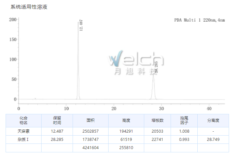Click x-axis tick label 20
232x154 pixels.
[x=114, y=109]
